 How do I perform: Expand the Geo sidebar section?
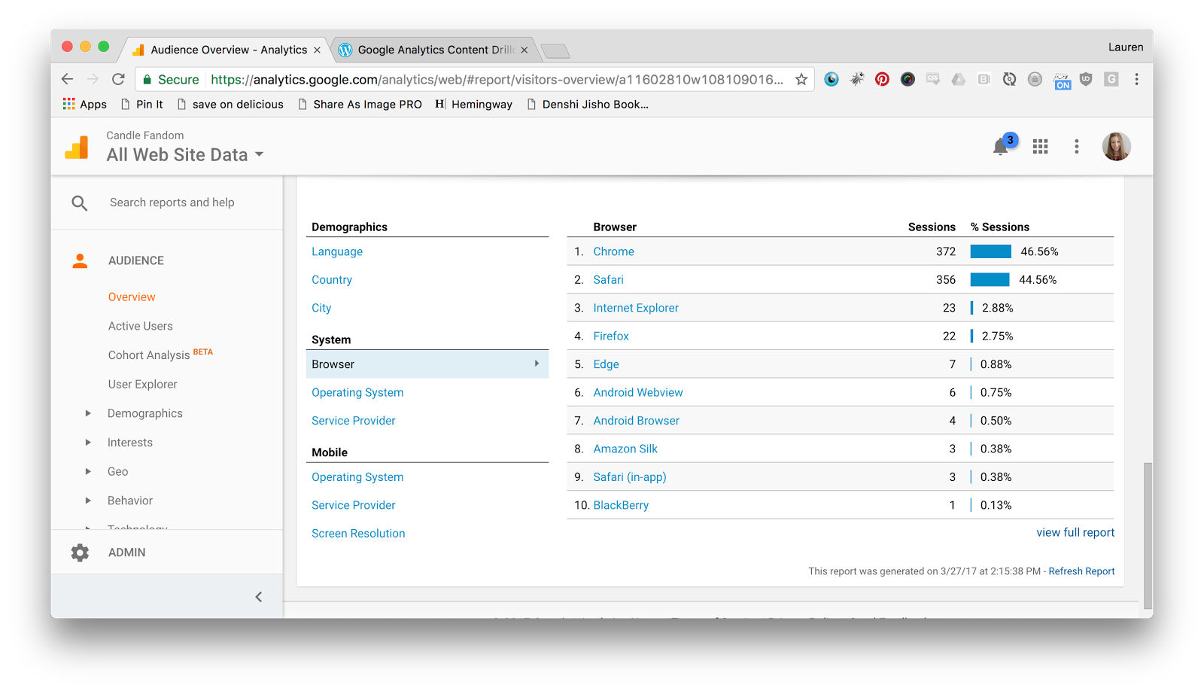[x=88, y=472]
